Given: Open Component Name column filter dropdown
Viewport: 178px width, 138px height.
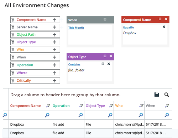Looking at the screenshot, I should pos(48,106).
